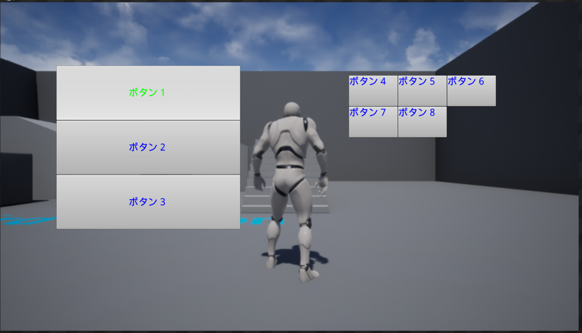Click the green-labeled ボタン 1 button

coord(148,93)
